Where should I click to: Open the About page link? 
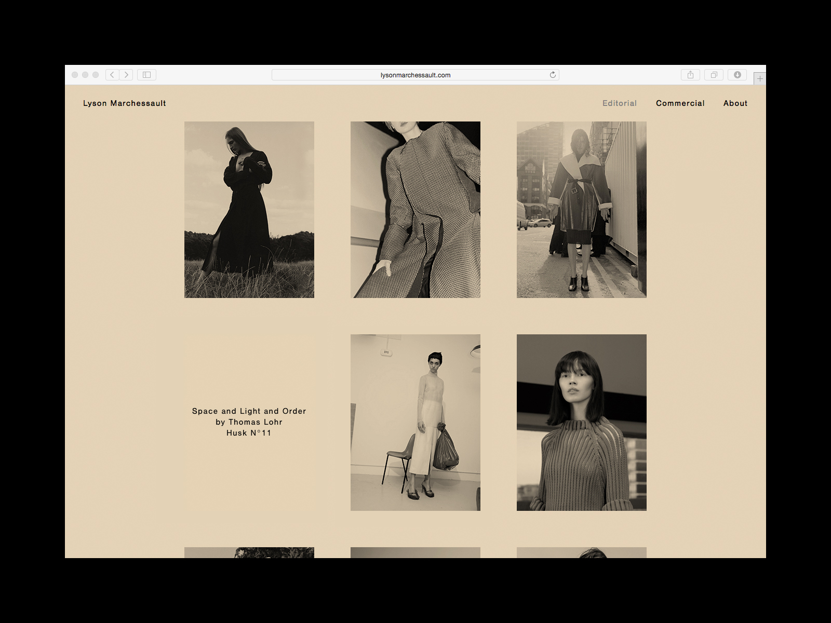pyautogui.click(x=735, y=103)
